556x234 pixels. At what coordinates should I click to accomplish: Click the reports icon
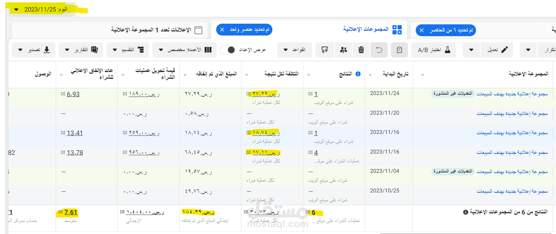(95, 50)
